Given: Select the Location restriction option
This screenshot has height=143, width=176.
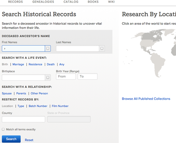Looking at the screenshot, I should [8, 106].
